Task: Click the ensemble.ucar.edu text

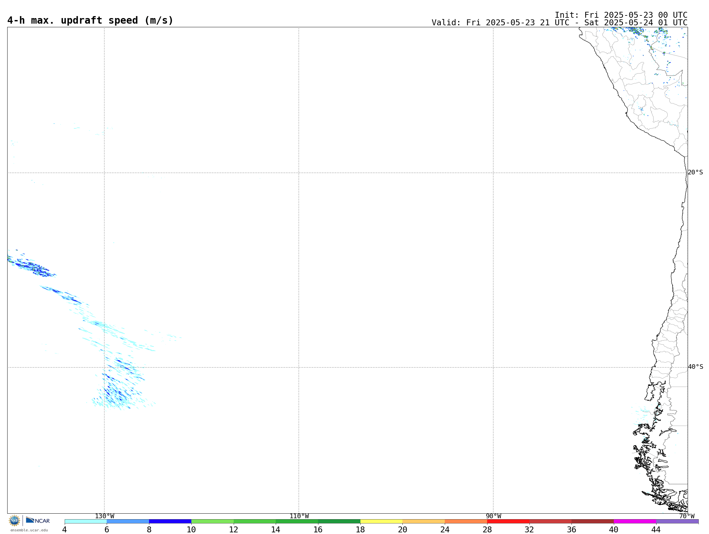Action: click(x=29, y=530)
